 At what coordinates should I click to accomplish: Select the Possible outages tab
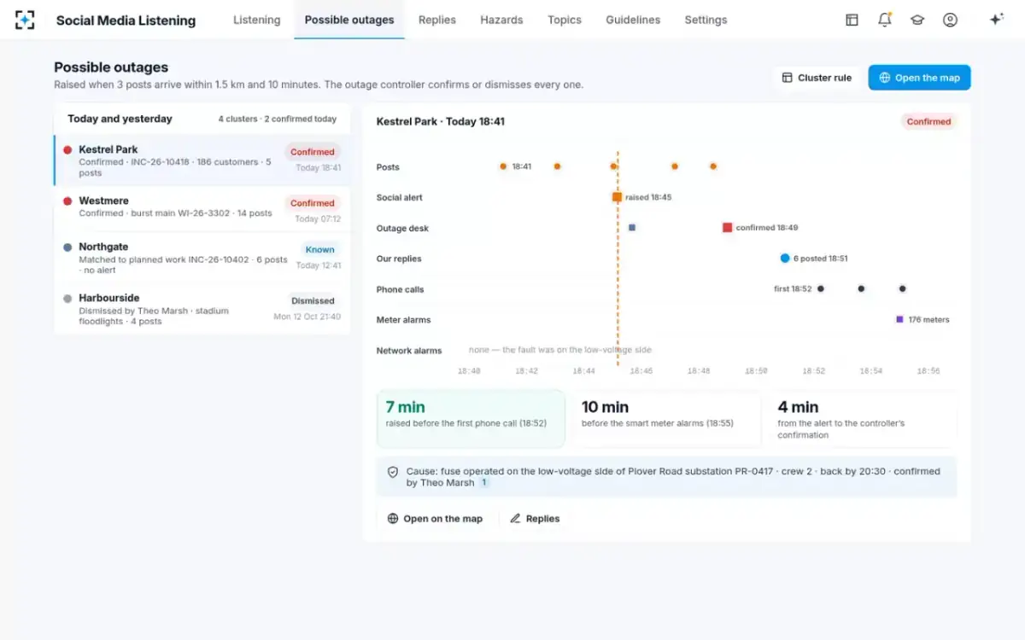pos(349,20)
